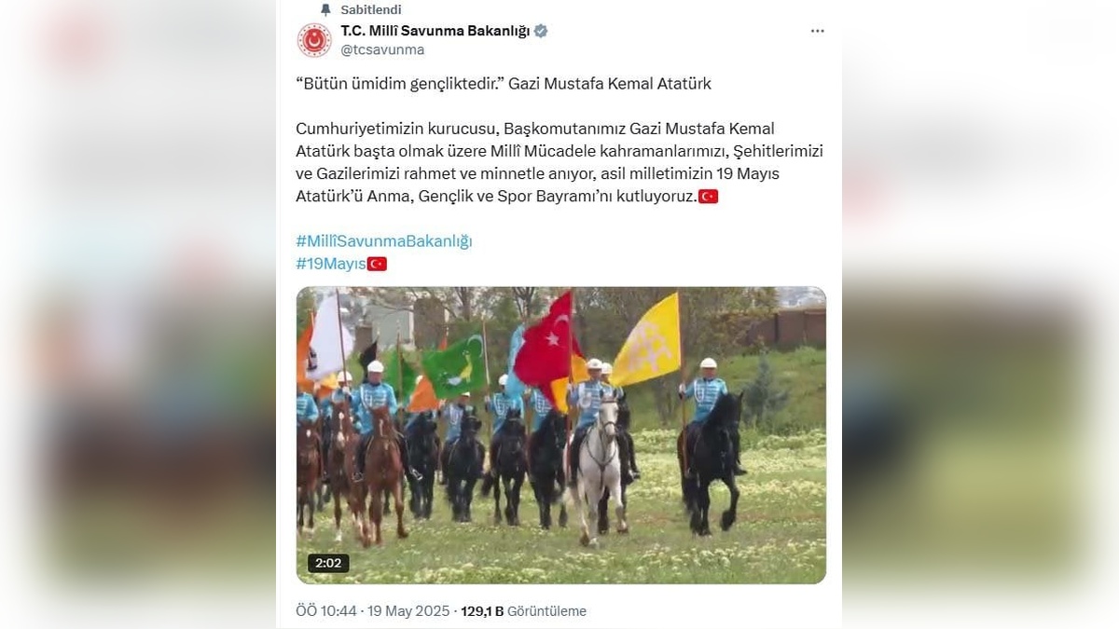Play the cavalry parade video

tap(561, 435)
